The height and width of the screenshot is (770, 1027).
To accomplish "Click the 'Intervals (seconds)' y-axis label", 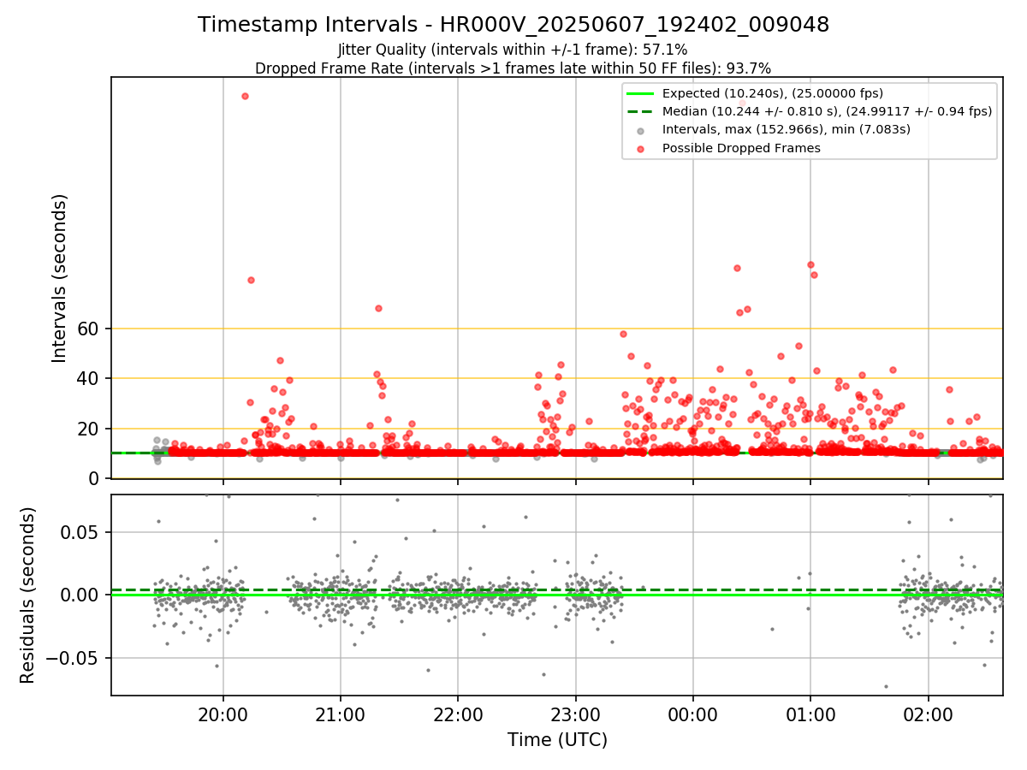I will (60, 278).
